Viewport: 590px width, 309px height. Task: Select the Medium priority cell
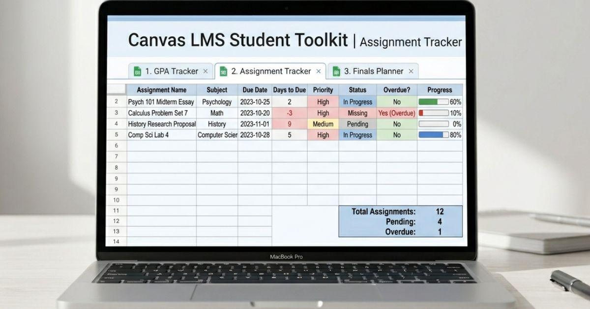pos(323,124)
